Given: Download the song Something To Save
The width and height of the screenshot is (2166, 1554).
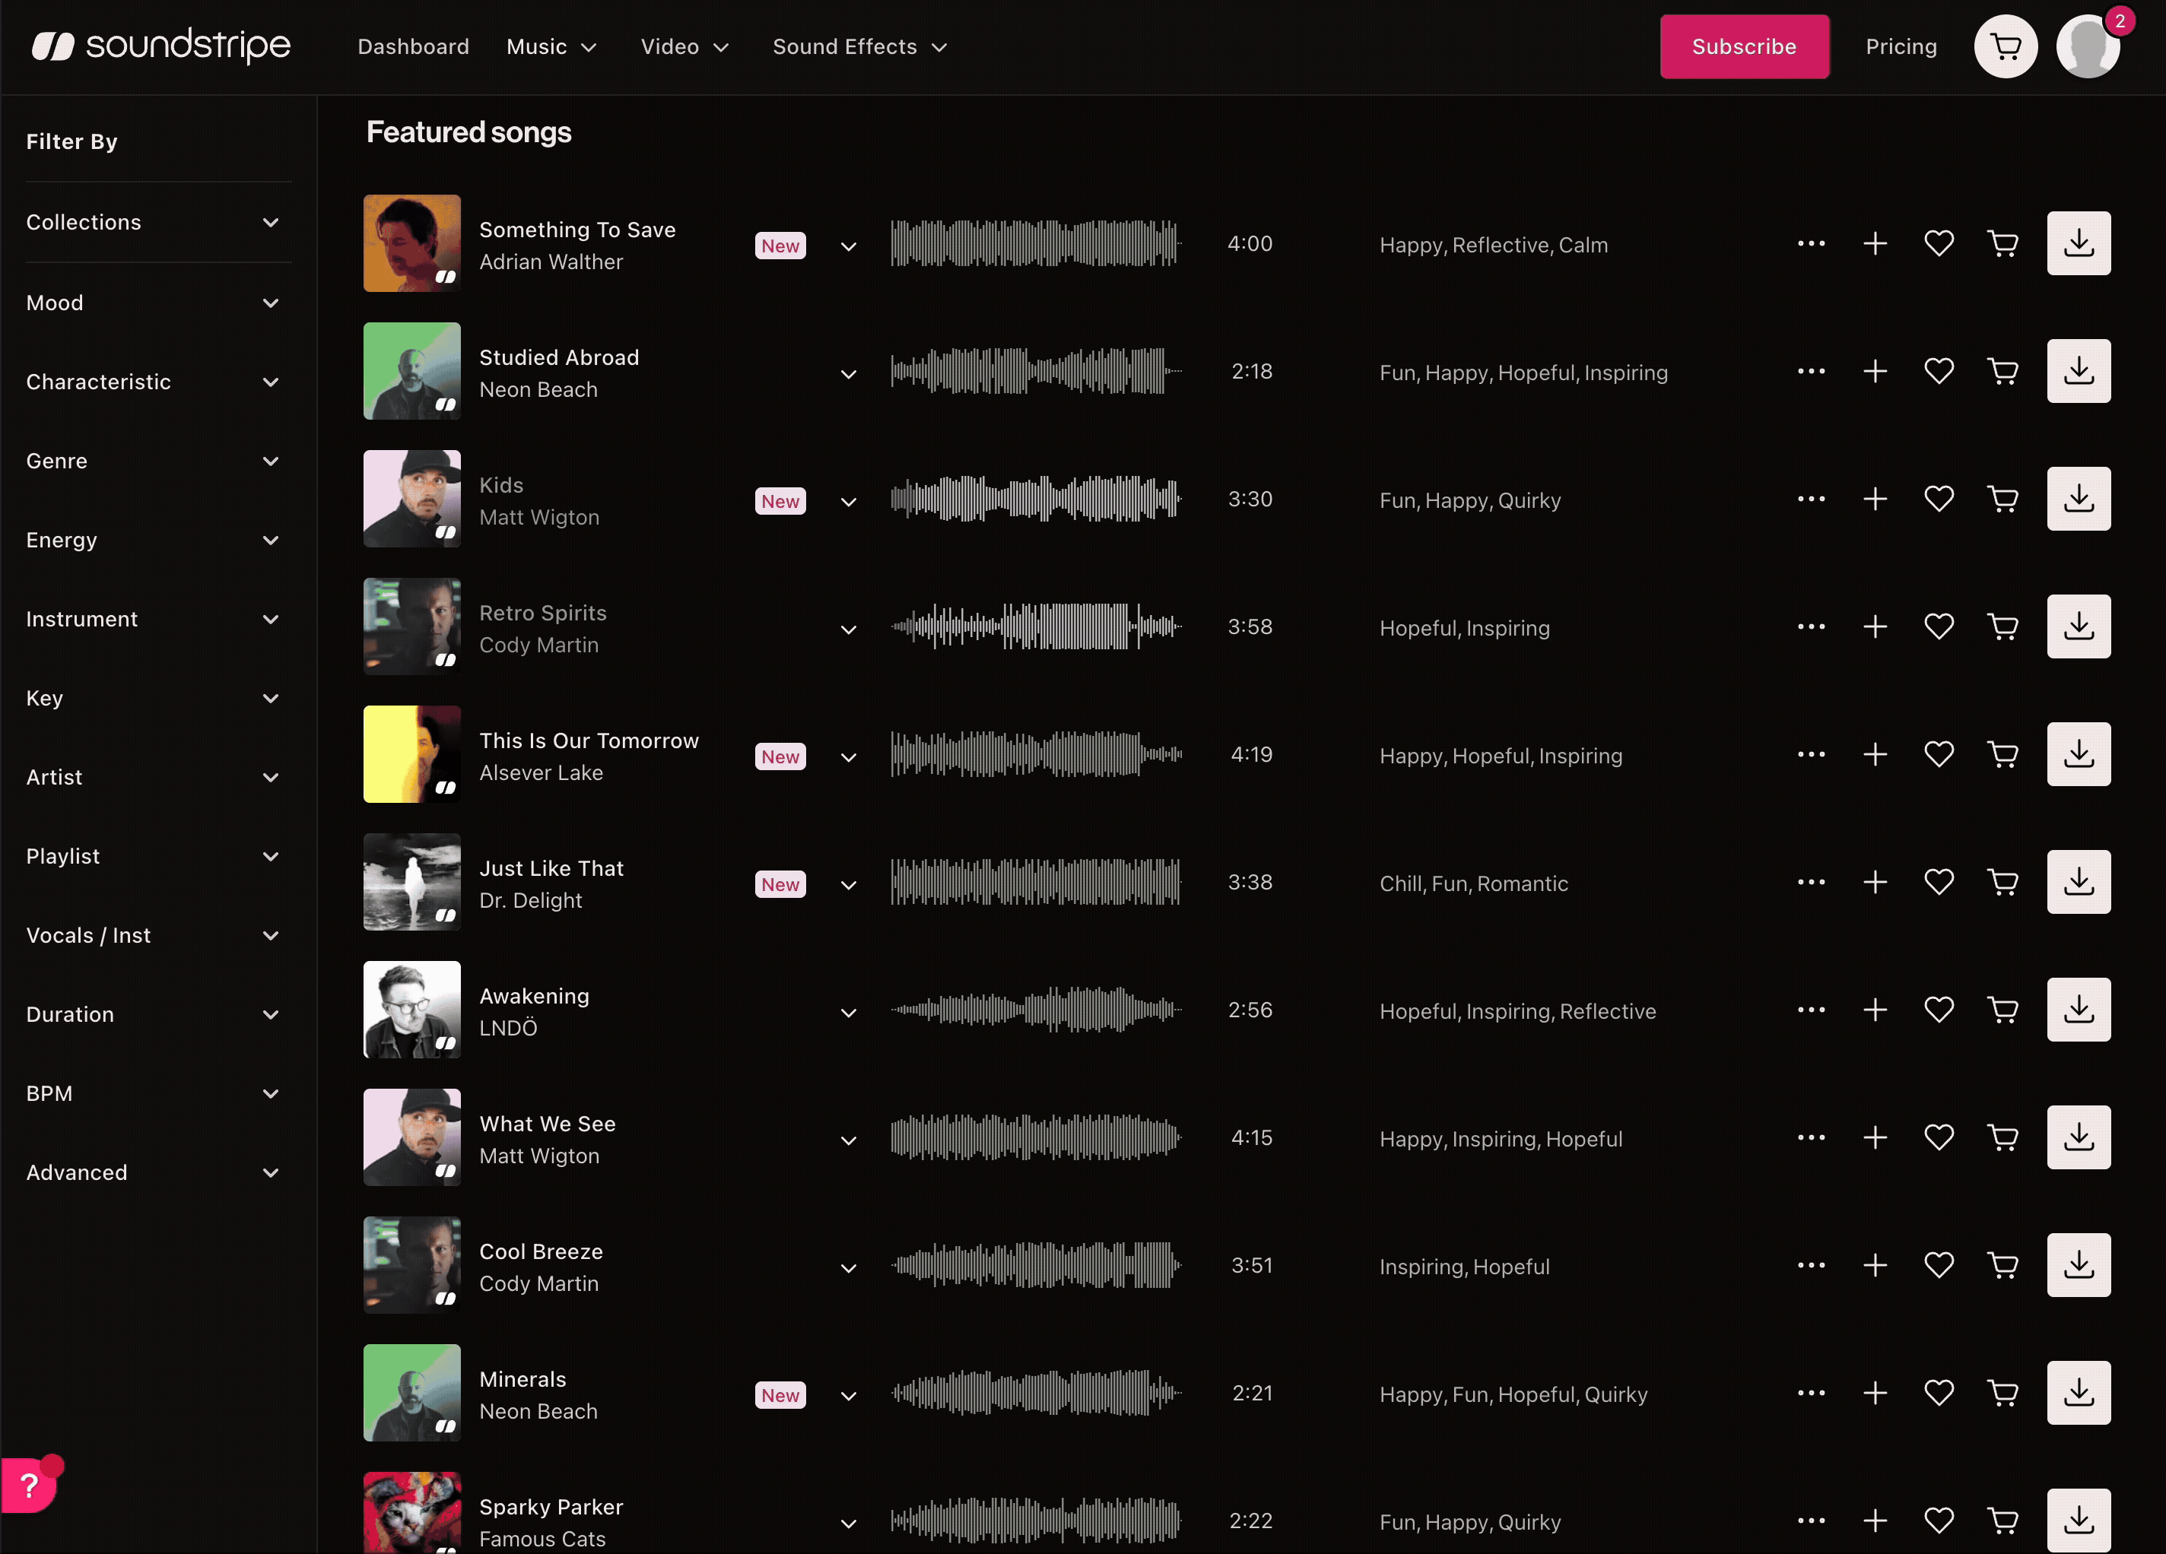Looking at the screenshot, I should pos(2079,243).
